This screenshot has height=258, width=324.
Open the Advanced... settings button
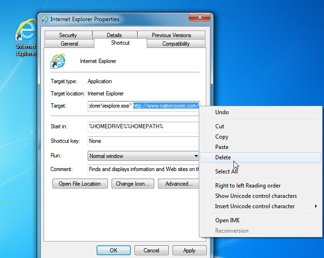[x=179, y=184]
